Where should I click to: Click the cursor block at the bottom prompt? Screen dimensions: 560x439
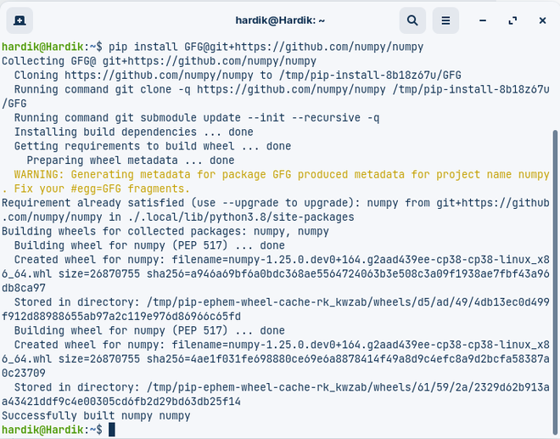pyautogui.click(x=112, y=430)
